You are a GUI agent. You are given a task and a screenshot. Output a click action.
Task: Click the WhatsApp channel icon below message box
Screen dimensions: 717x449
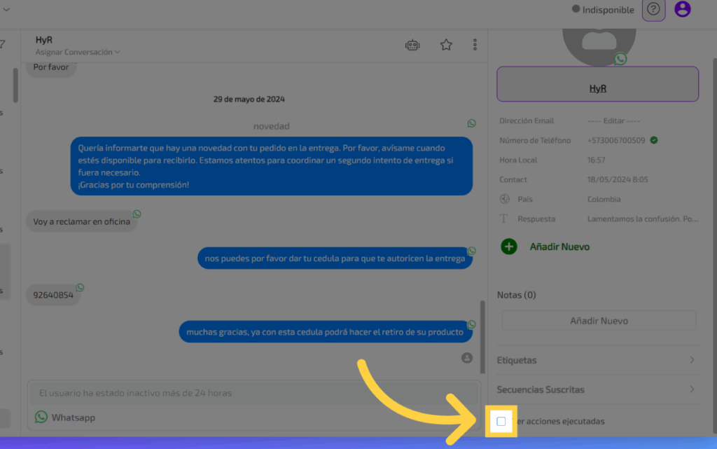(x=41, y=417)
